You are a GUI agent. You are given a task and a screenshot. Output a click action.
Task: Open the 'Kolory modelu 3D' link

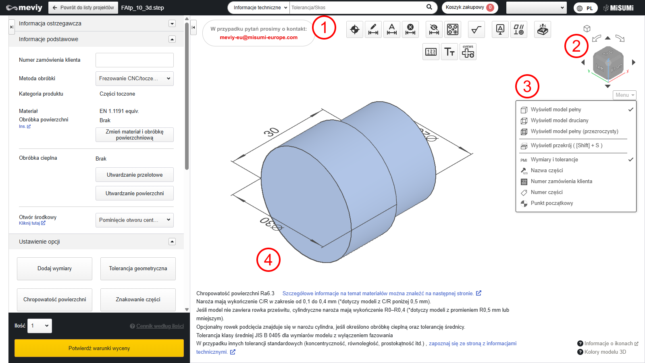(605, 352)
